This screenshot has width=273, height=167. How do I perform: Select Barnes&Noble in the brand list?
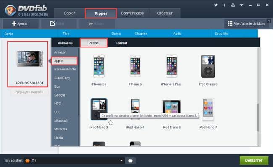click(x=65, y=69)
